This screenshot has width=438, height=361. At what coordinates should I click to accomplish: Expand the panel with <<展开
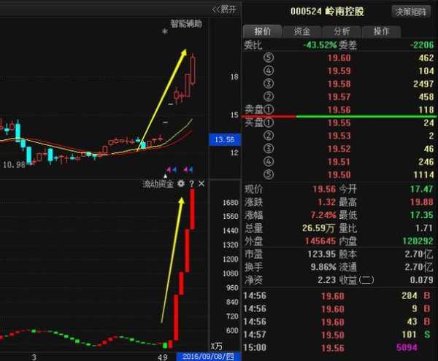(x=224, y=9)
